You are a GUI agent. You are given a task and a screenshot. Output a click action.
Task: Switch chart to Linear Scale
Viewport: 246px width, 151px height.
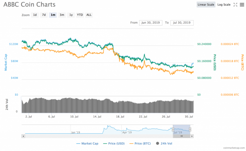click(206, 5)
